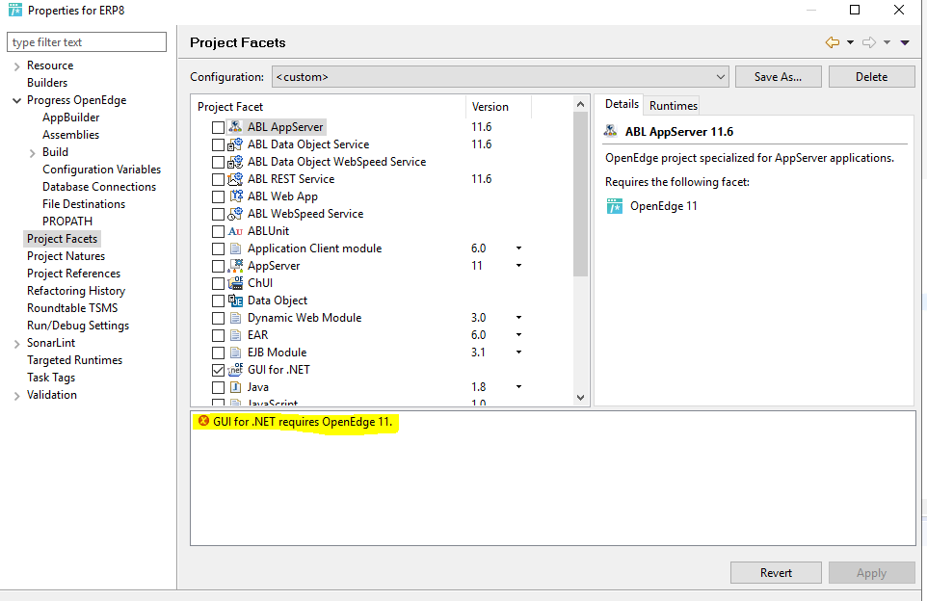Click the Dynamic Web Module icon
Image resolution: width=927 pixels, height=601 pixels.
(236, 317)
